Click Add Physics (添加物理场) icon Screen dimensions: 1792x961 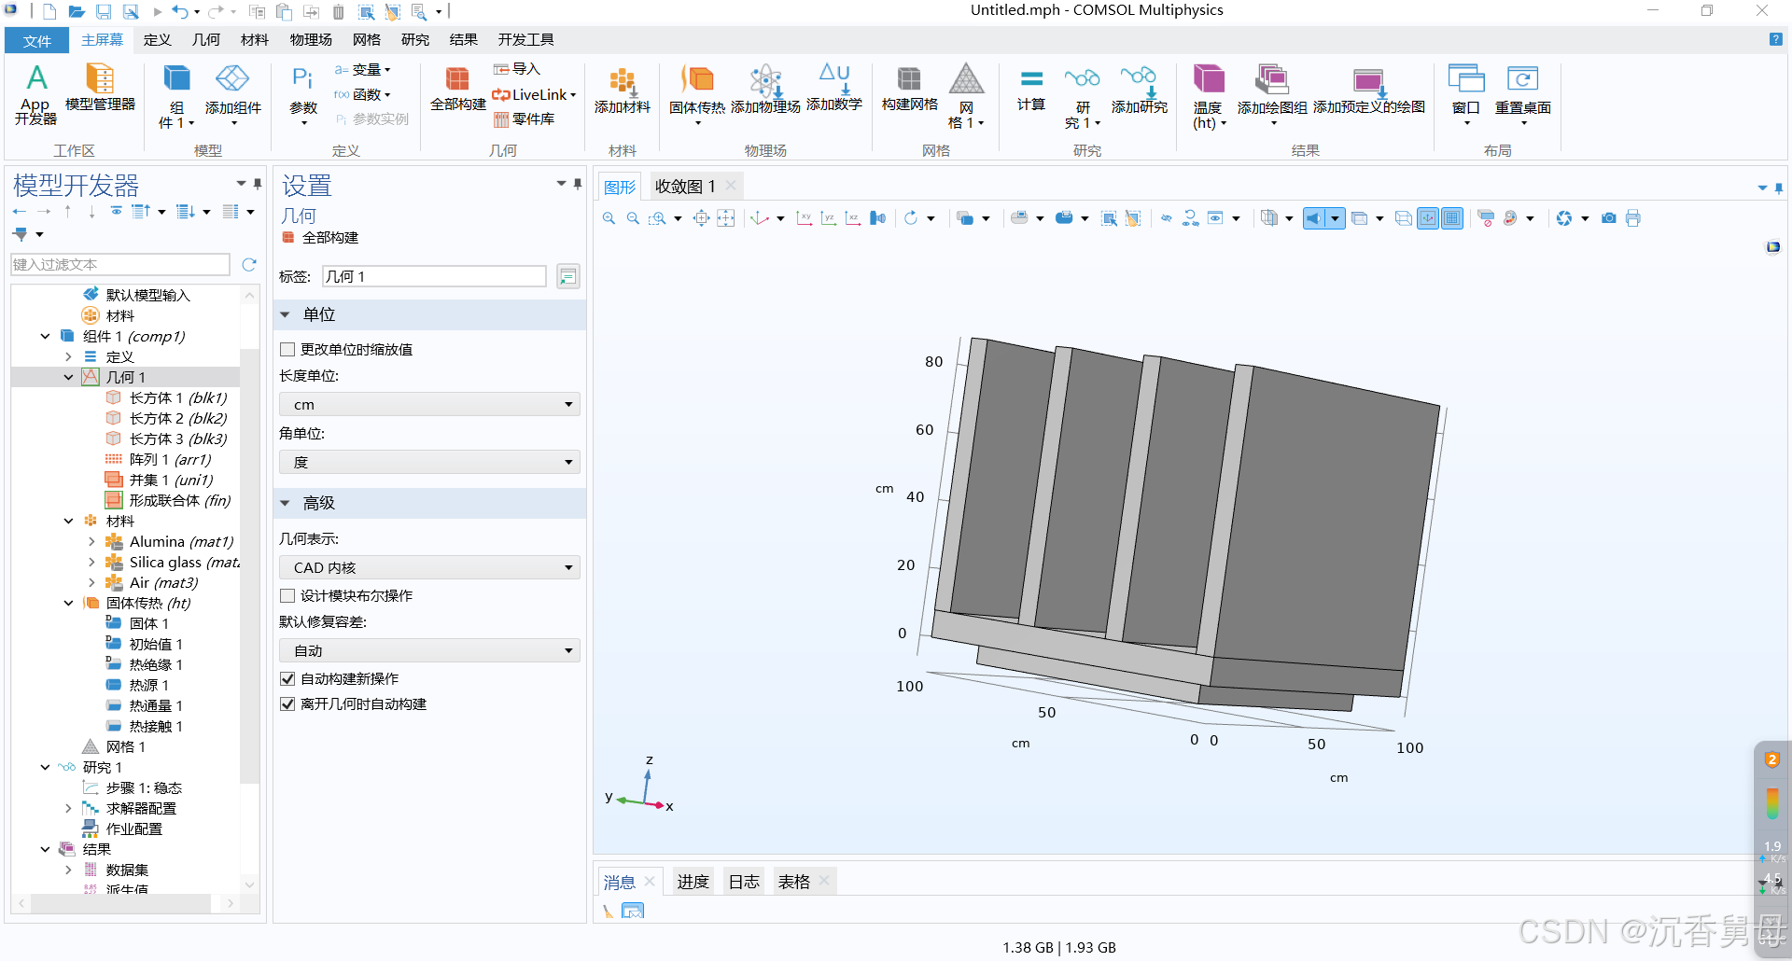(765, 90)
